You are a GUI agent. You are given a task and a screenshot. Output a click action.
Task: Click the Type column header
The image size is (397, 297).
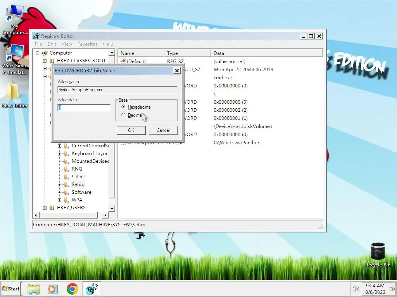tap(188, 53)
